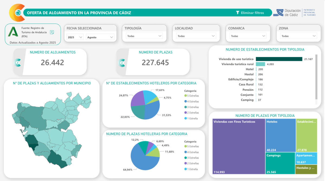This screenshot has height=181, width=325.
Task: Expand the Comarca selector showing Todas
Action: (x=248, y=36)
